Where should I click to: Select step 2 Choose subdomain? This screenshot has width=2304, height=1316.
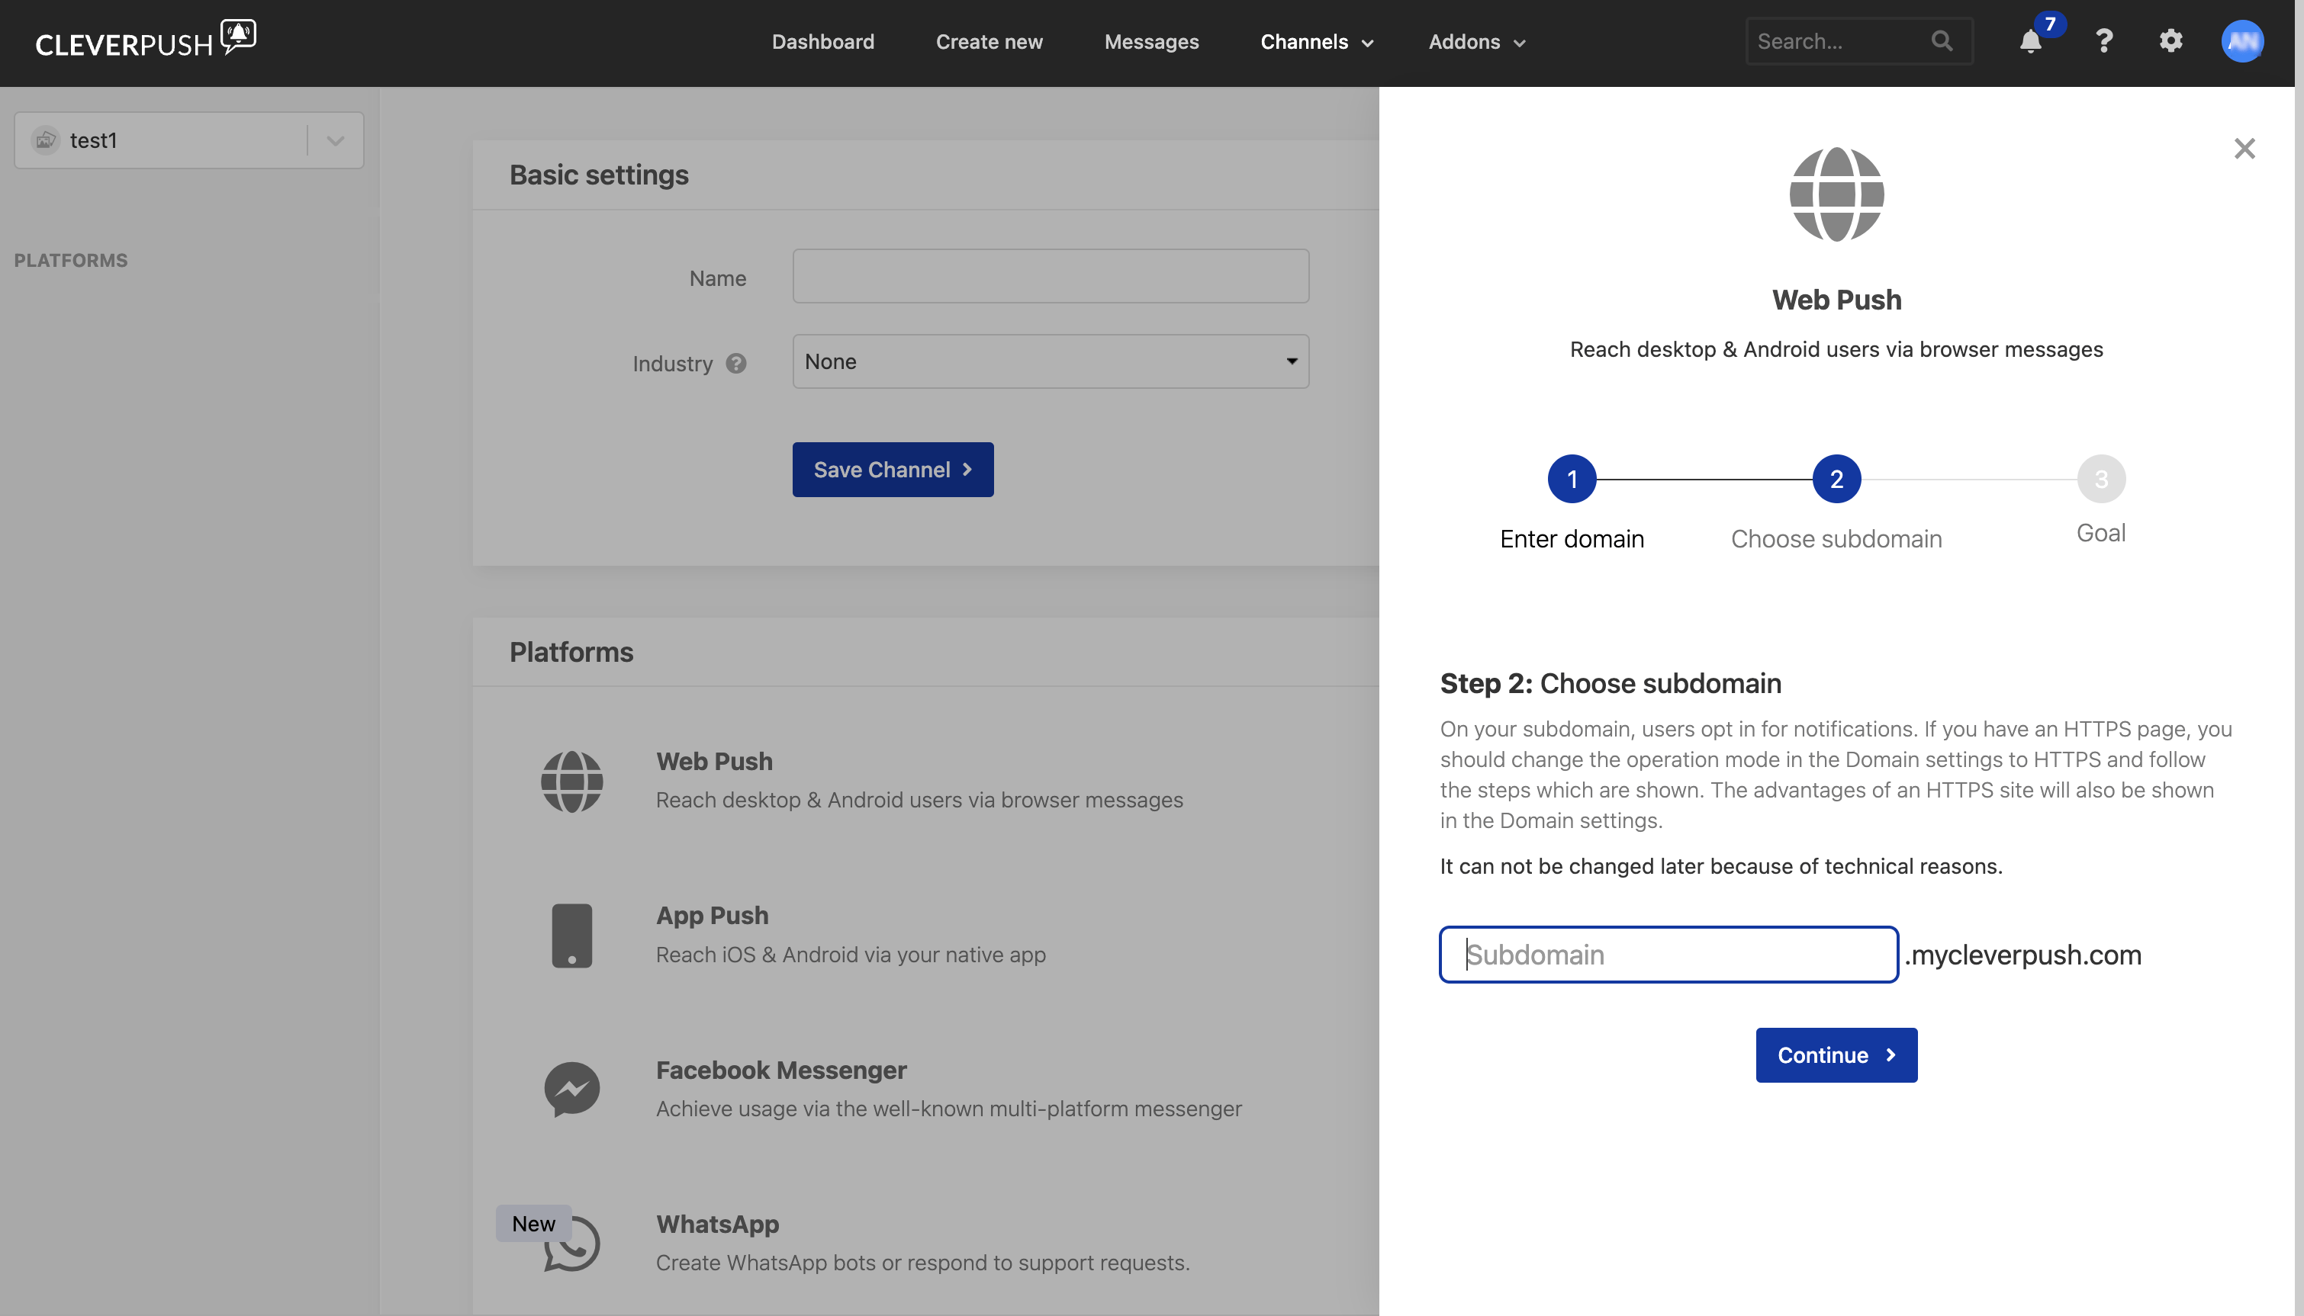pyautogui.click(x=1836, y=479)
